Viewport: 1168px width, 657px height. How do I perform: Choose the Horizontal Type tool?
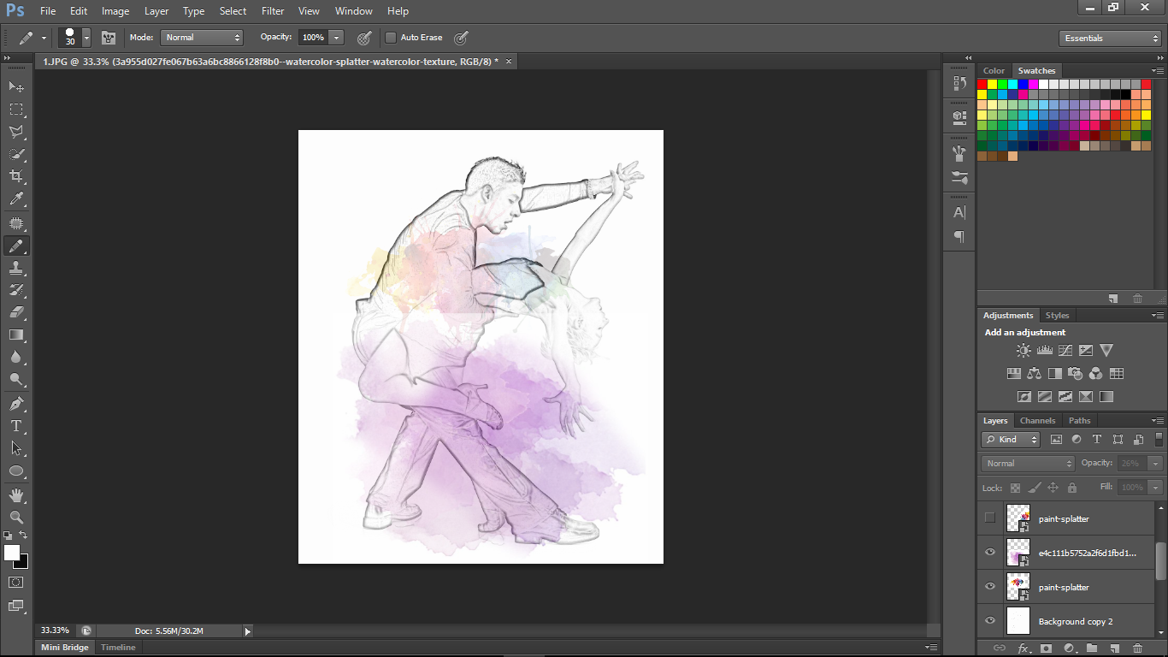pos(16,425)
